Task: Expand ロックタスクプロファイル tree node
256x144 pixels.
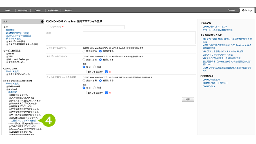Action: tap(10, 104)
